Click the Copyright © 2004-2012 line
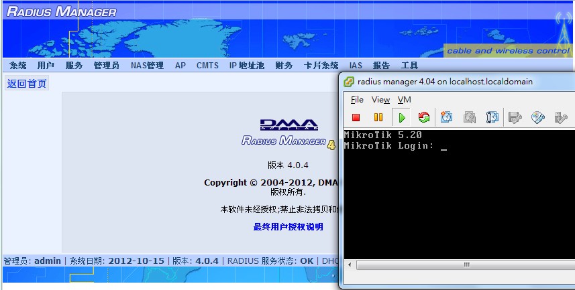 coord(270,182)
